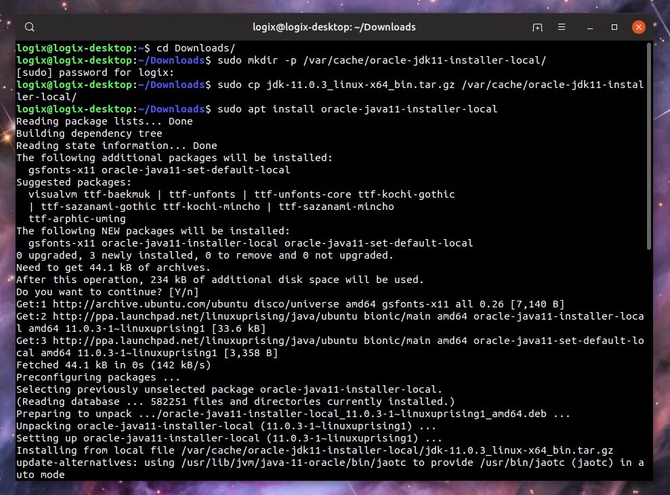Image resolution: width=670 pixels, height=495 pixels.
Task: Click the 'ttf-arphic-uming' line
Action: 77,219
